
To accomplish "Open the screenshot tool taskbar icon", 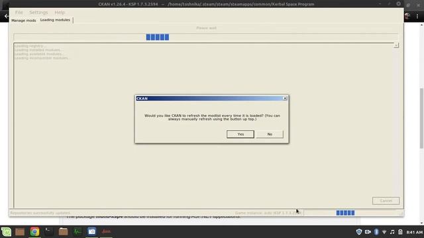I will [91, 232].
